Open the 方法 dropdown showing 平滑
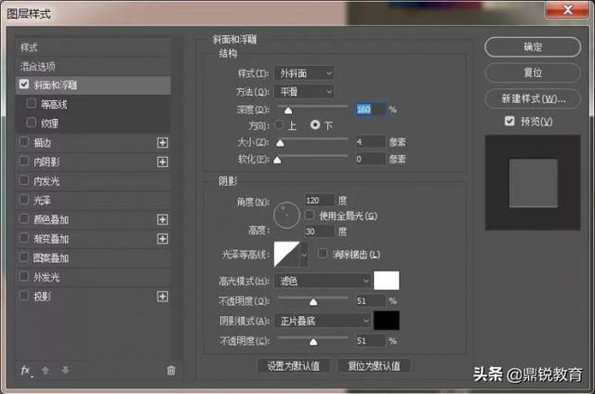595x394 pixels. tap(304, 91)
